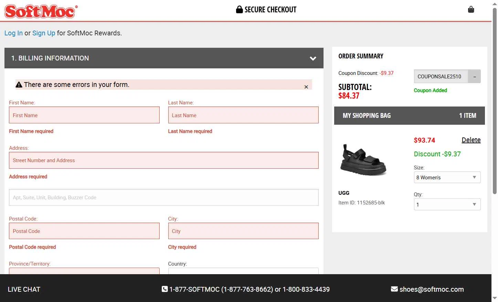
Task: Open the Qty dropdown
Action: pos(447,204)
